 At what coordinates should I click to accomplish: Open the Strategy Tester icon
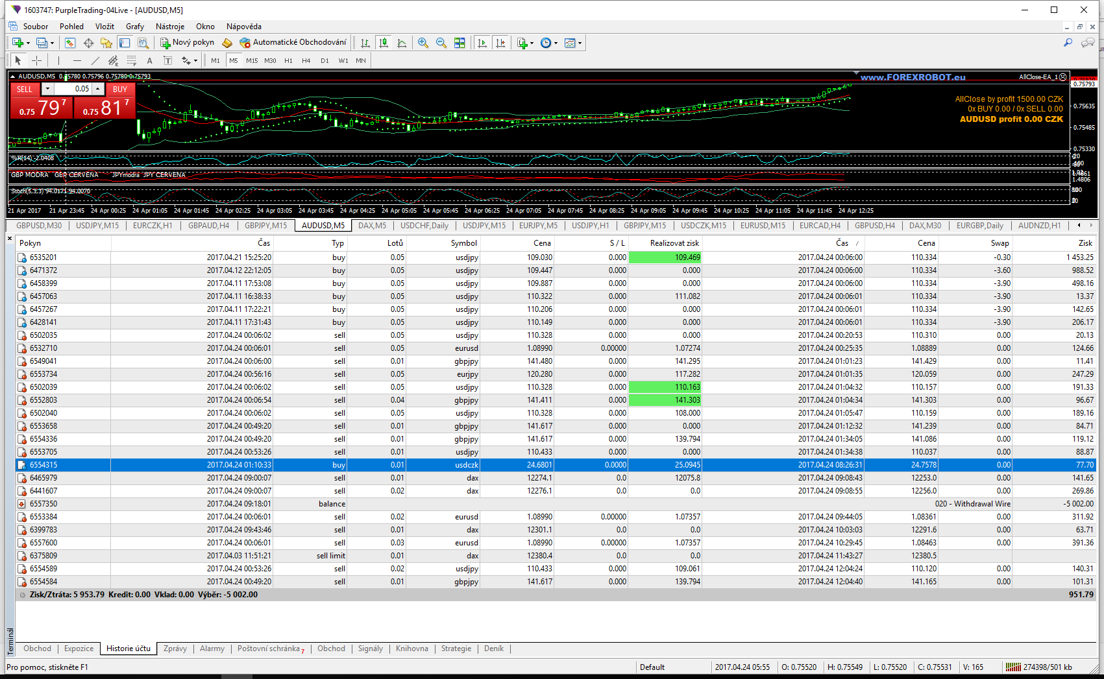coord(143,43)
